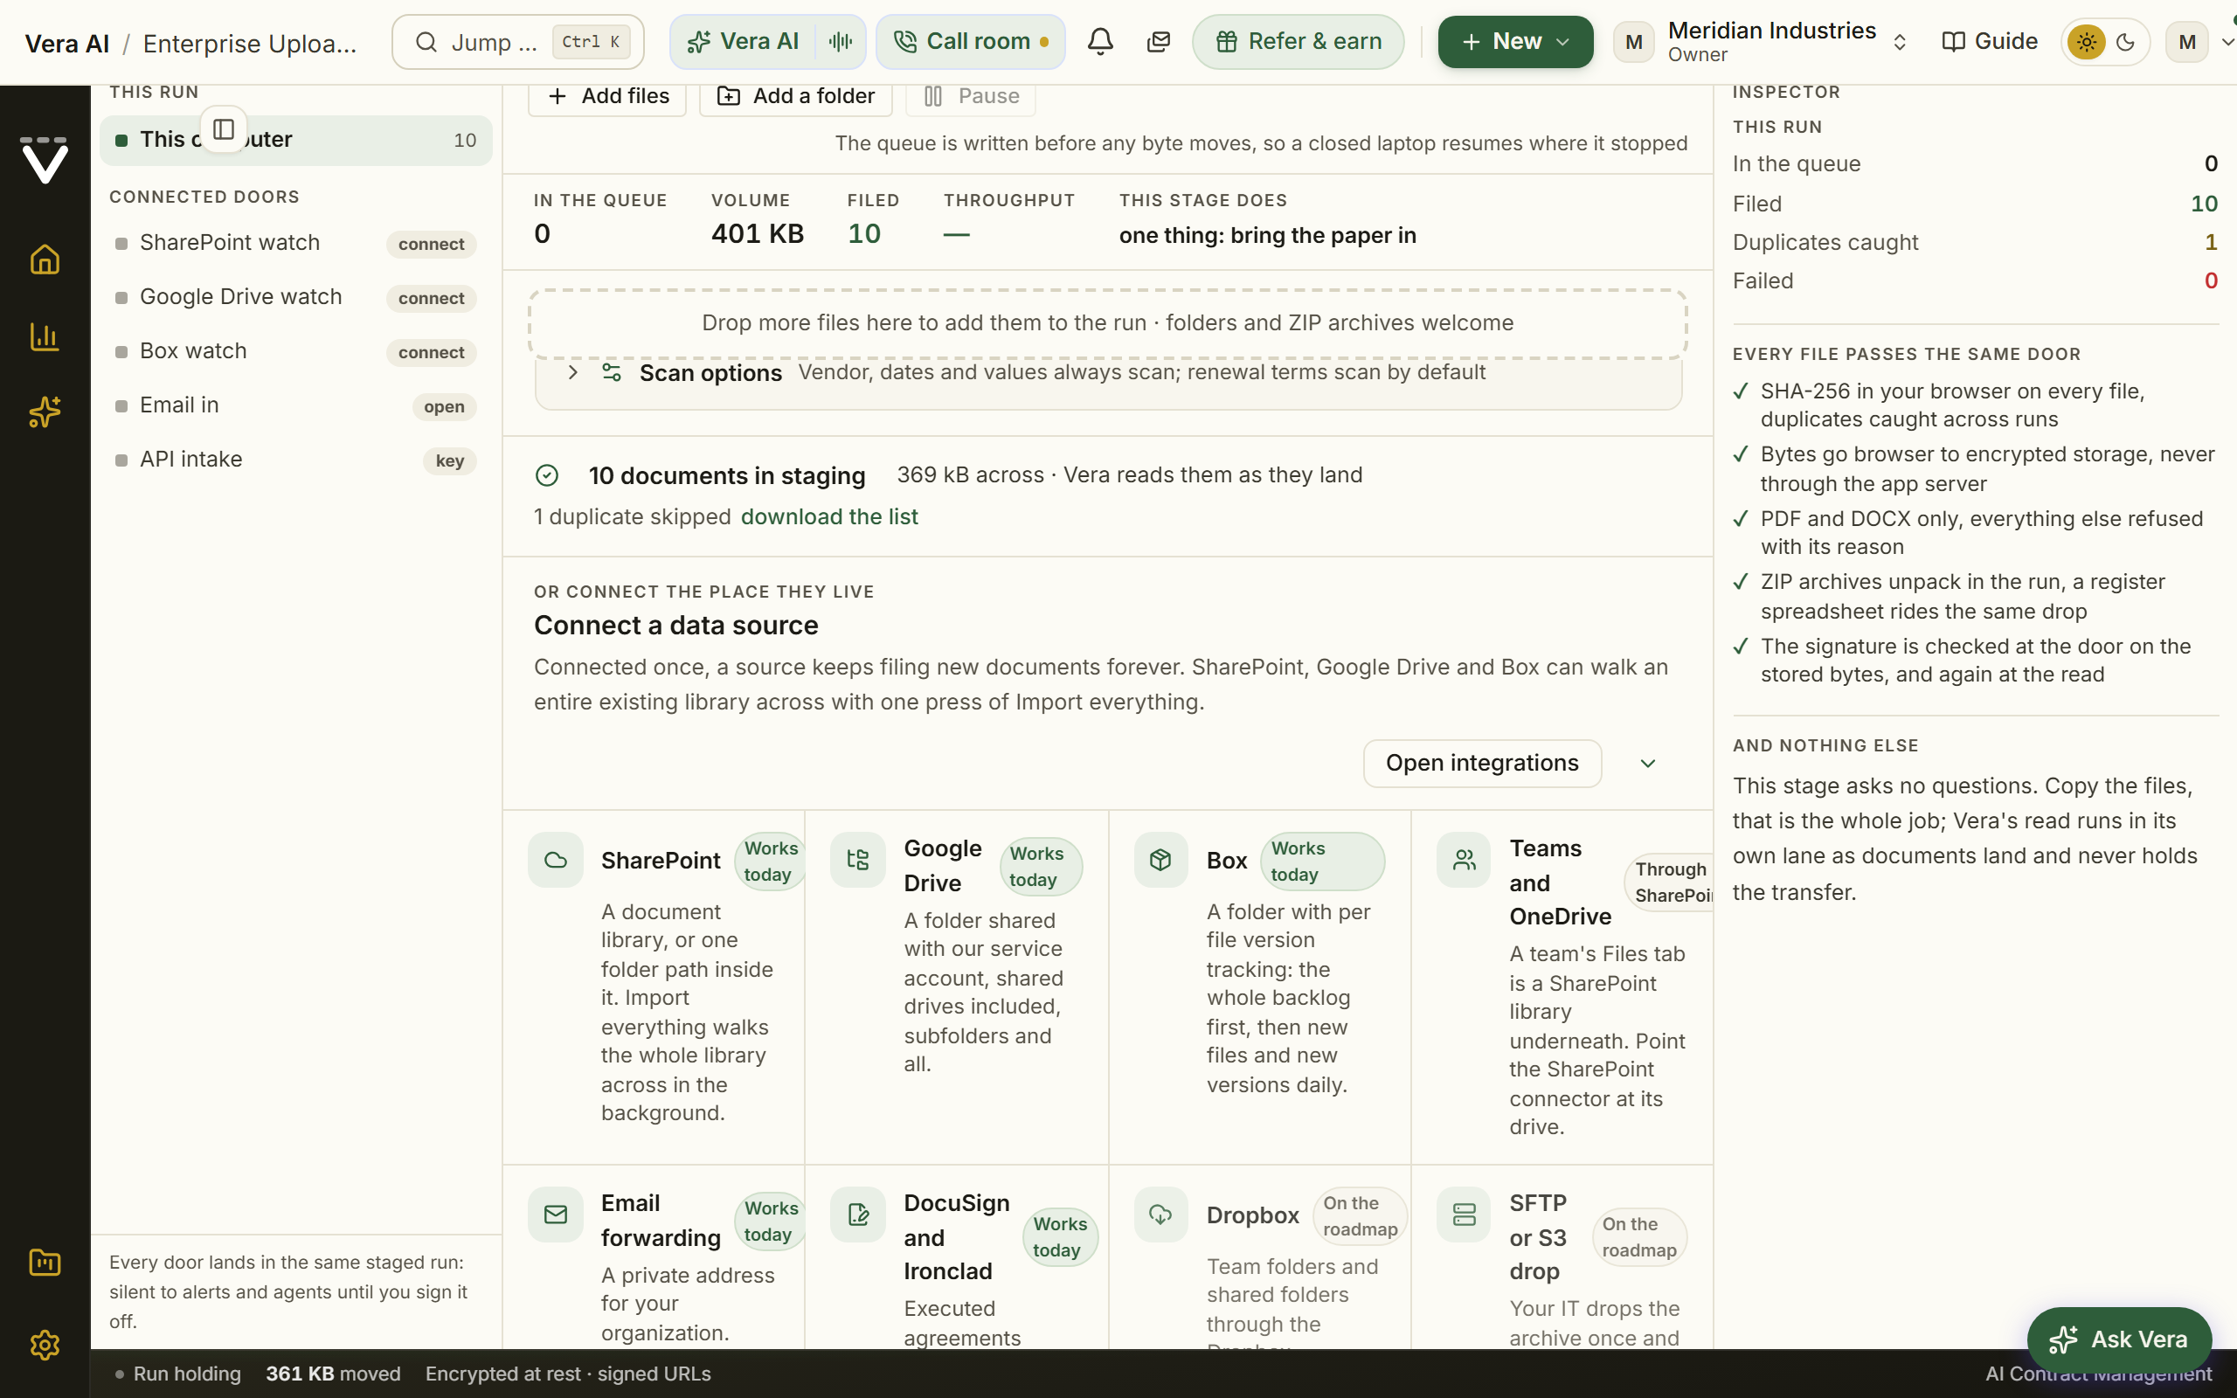Start Vera AI voice waveform

coord(841,42)
